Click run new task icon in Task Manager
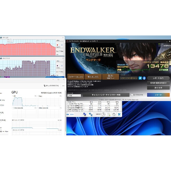The image size is (171, 171). [45, 86]
